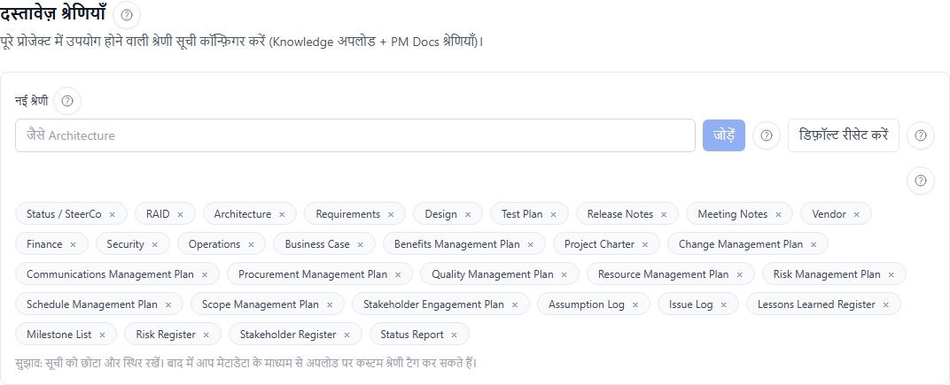
Task: Delete the Risk Register tag
Action: point(206,335)
